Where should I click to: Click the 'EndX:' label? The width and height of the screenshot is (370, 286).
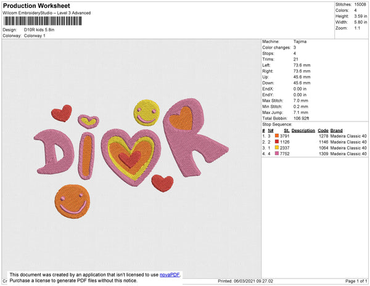point(268,89)
